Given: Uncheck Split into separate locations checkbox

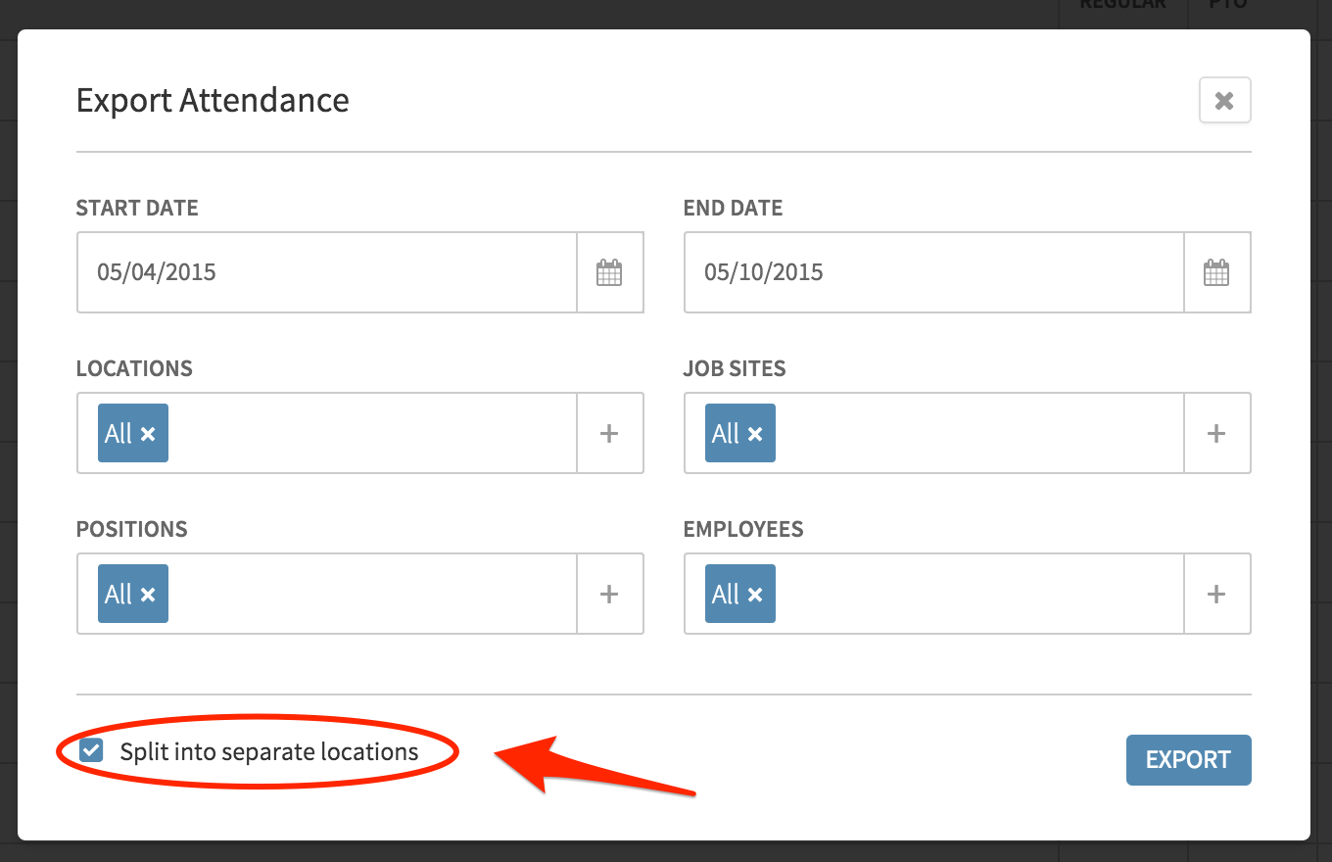Looking at the screenshot, I should tap(91, 751).
